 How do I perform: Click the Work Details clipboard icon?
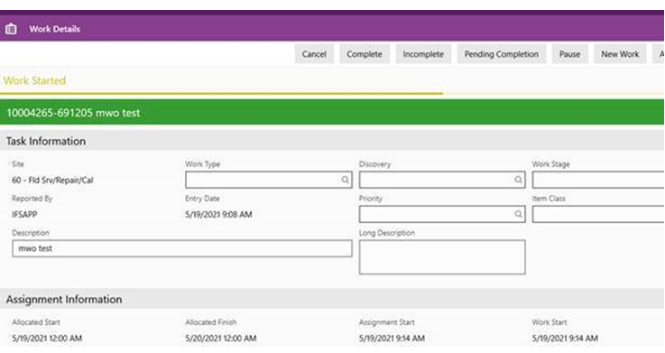[x=11, y=29]
